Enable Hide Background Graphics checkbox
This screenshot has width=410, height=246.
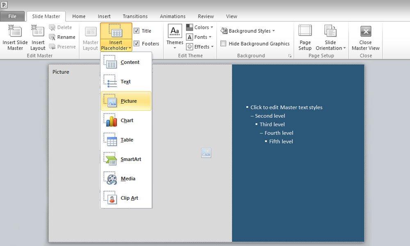coord(223,43)
